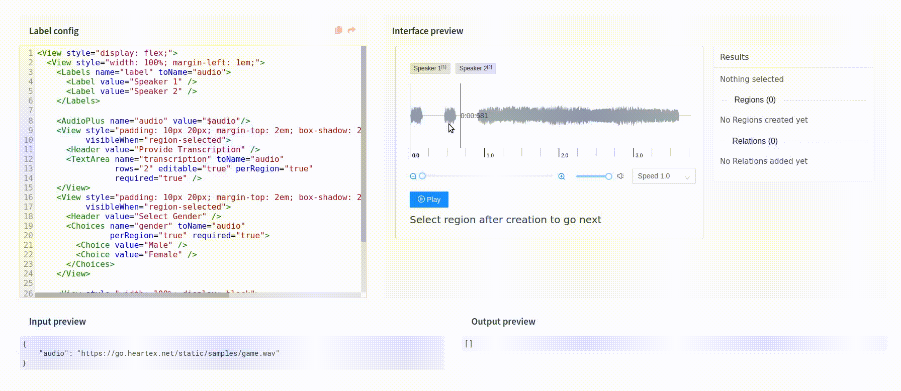Image resolution: width=901 pixels, height=391 pixels.
Task: Click the Choice value="Female" code line
Action: click(136, 254)
